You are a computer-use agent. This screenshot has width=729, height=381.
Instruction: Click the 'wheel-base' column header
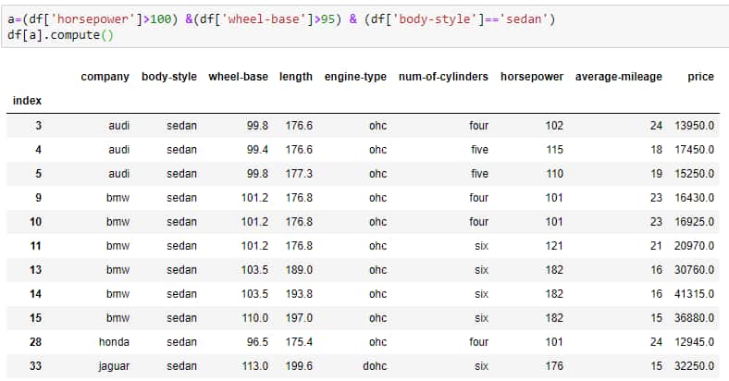tap(238, 77)
